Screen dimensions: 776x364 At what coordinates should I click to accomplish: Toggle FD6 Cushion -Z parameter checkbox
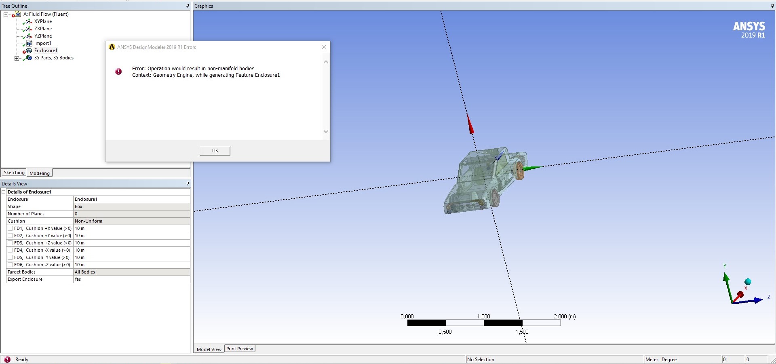[x=10, y=265]
